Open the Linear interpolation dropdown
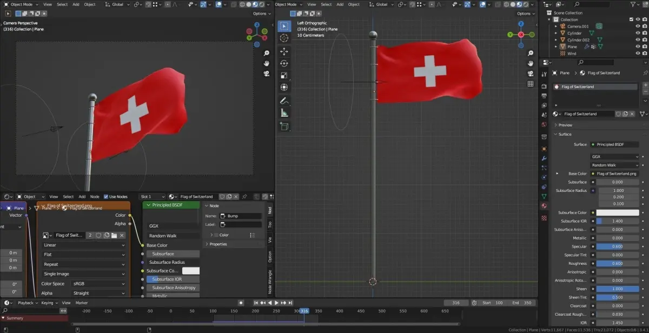Image resolution: width=649 pixels, height=333 pixels. click(x=84, y=245)
